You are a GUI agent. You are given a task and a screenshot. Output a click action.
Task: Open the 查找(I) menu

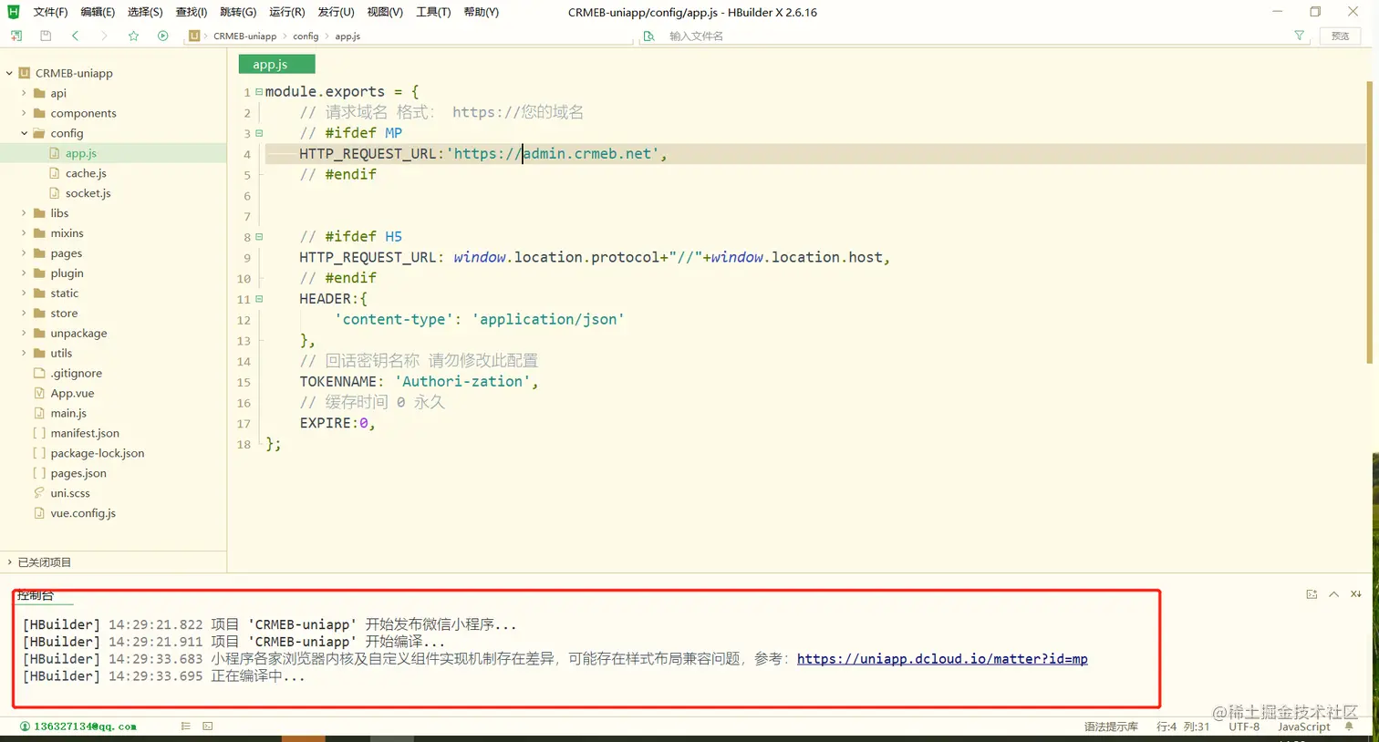coord(192,12)
